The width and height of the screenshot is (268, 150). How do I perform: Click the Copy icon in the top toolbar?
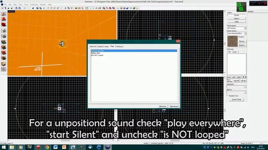pyautogui.click(x=68, y=8)
